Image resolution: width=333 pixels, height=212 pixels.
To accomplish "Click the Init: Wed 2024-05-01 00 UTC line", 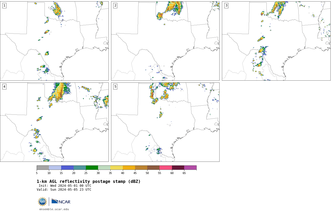I will (65, 186).
